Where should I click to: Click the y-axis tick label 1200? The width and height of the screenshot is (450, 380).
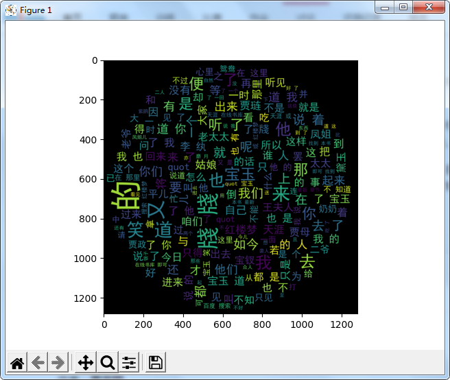[86, 298]
